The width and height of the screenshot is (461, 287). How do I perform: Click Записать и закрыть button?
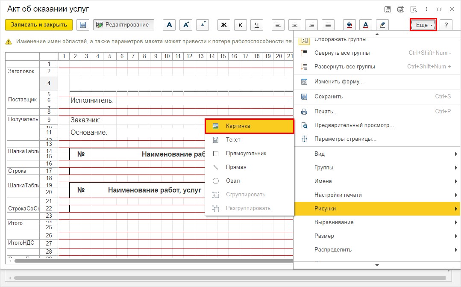(39, 25)
